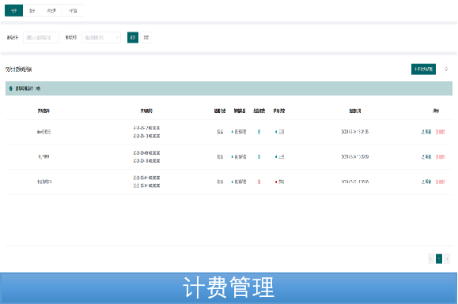The width and height of the screenshot is (458, 304).
Task: Click the teal query button beside the dropdown
Action: coord(133,38)
